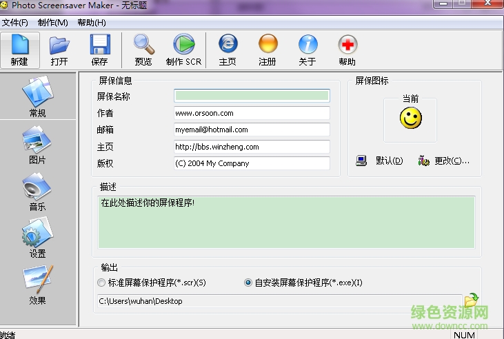The image size is (504, 339).
Task: Preview screensaver with 预览 magnifier icon
Action: click(x=143, y=50)
